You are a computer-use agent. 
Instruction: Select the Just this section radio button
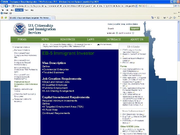(x=133, y=33)
